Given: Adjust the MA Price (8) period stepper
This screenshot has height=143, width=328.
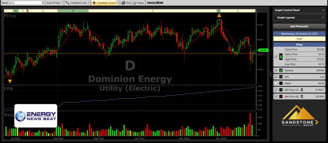Looking at the screenshot, I should pos(302,97).
